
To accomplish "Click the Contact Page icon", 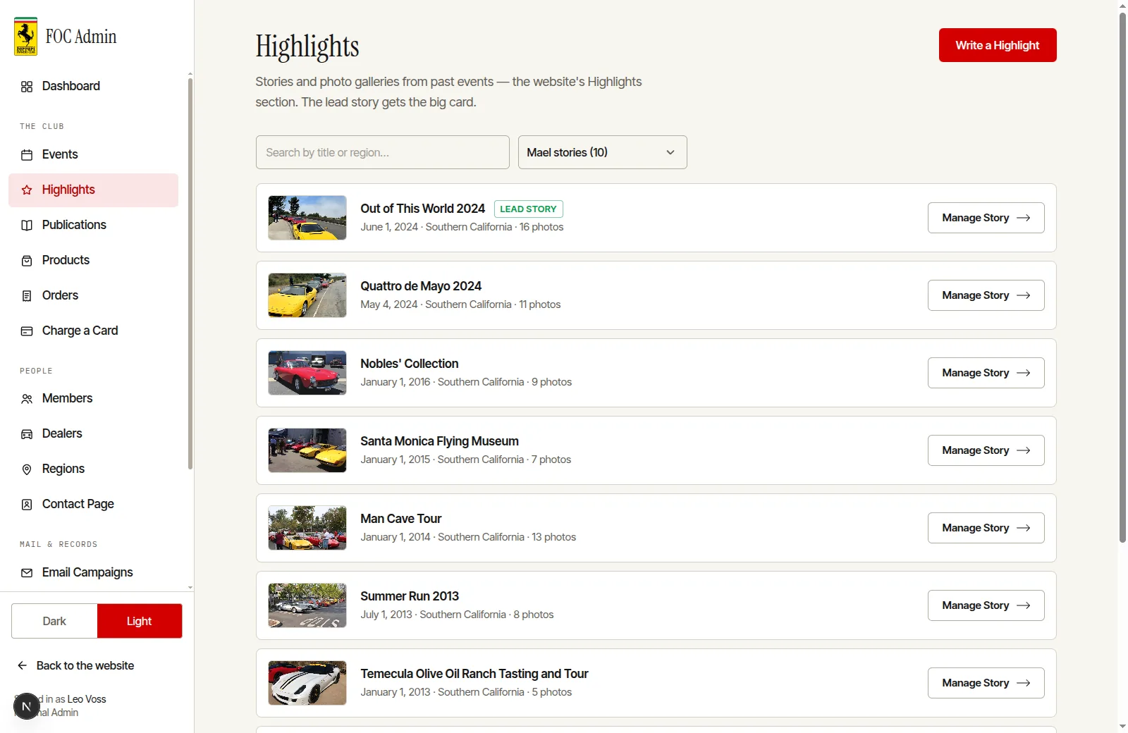I will point(27,505).
